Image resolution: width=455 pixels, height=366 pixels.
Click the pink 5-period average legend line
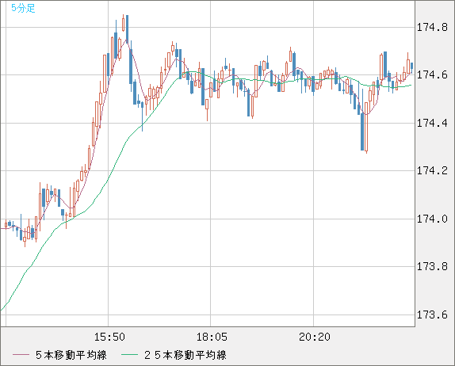[x=21, y=355]
